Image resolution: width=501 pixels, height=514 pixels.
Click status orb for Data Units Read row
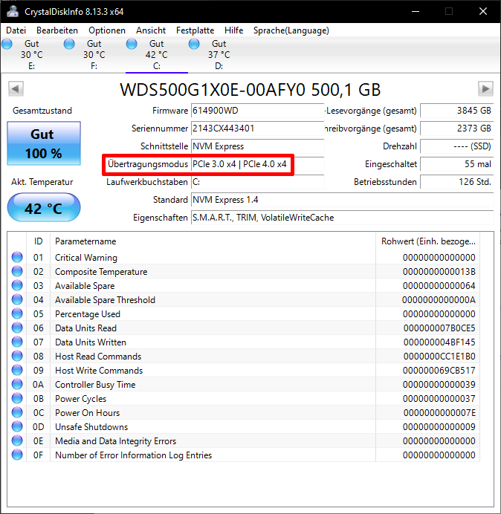coord(17,328)
